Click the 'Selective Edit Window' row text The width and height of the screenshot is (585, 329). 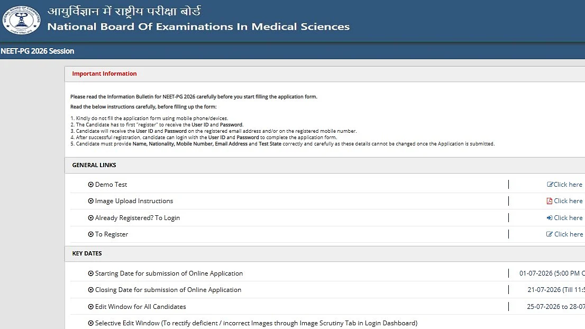(257, 323)
